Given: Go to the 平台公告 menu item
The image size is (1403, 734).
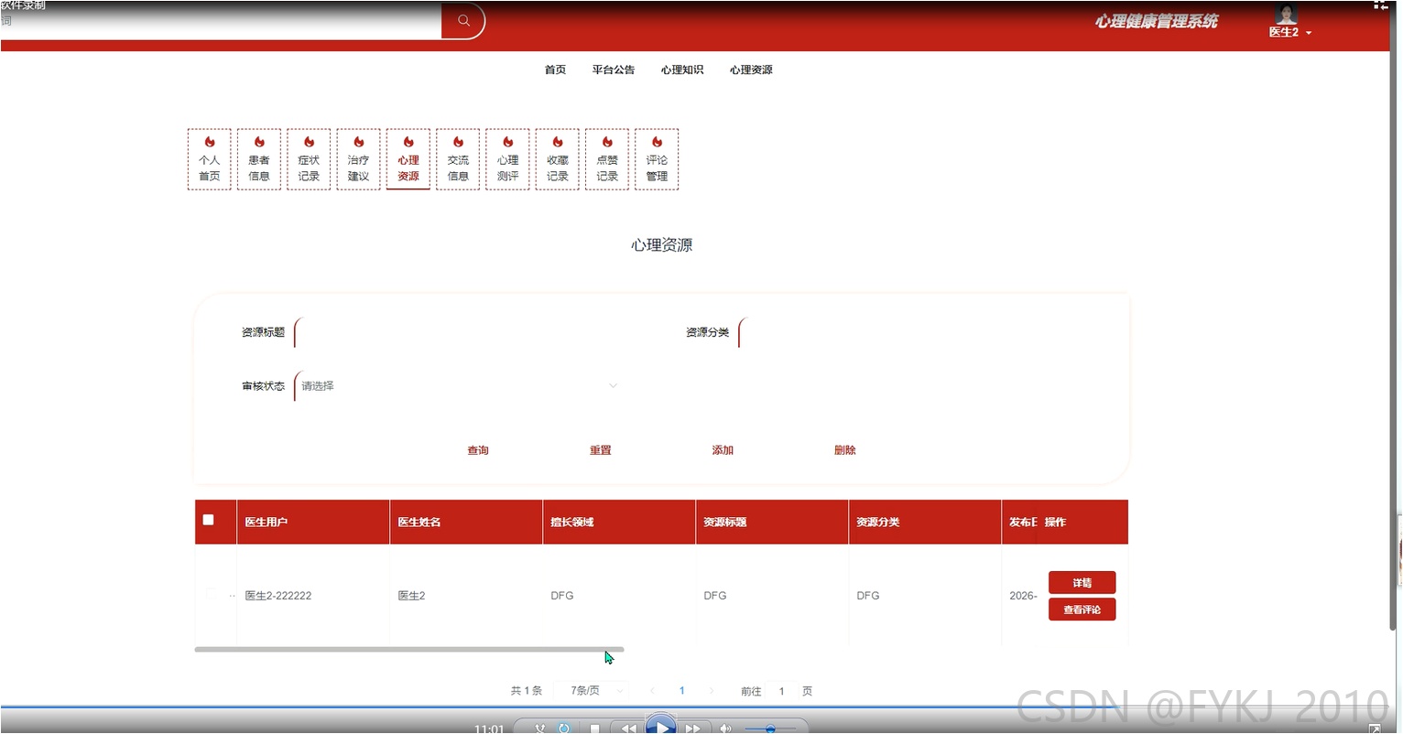Looking at the screenshot, I should 613,70.
